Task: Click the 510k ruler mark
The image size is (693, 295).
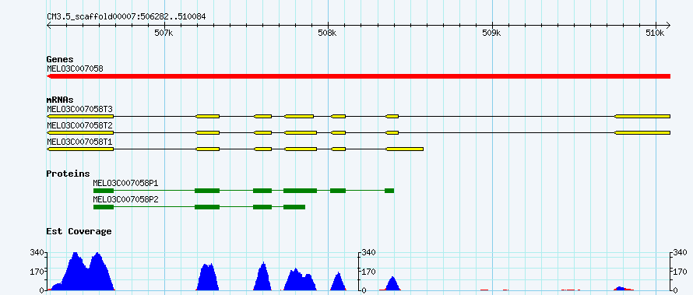Action: click(x=656, y=33)
